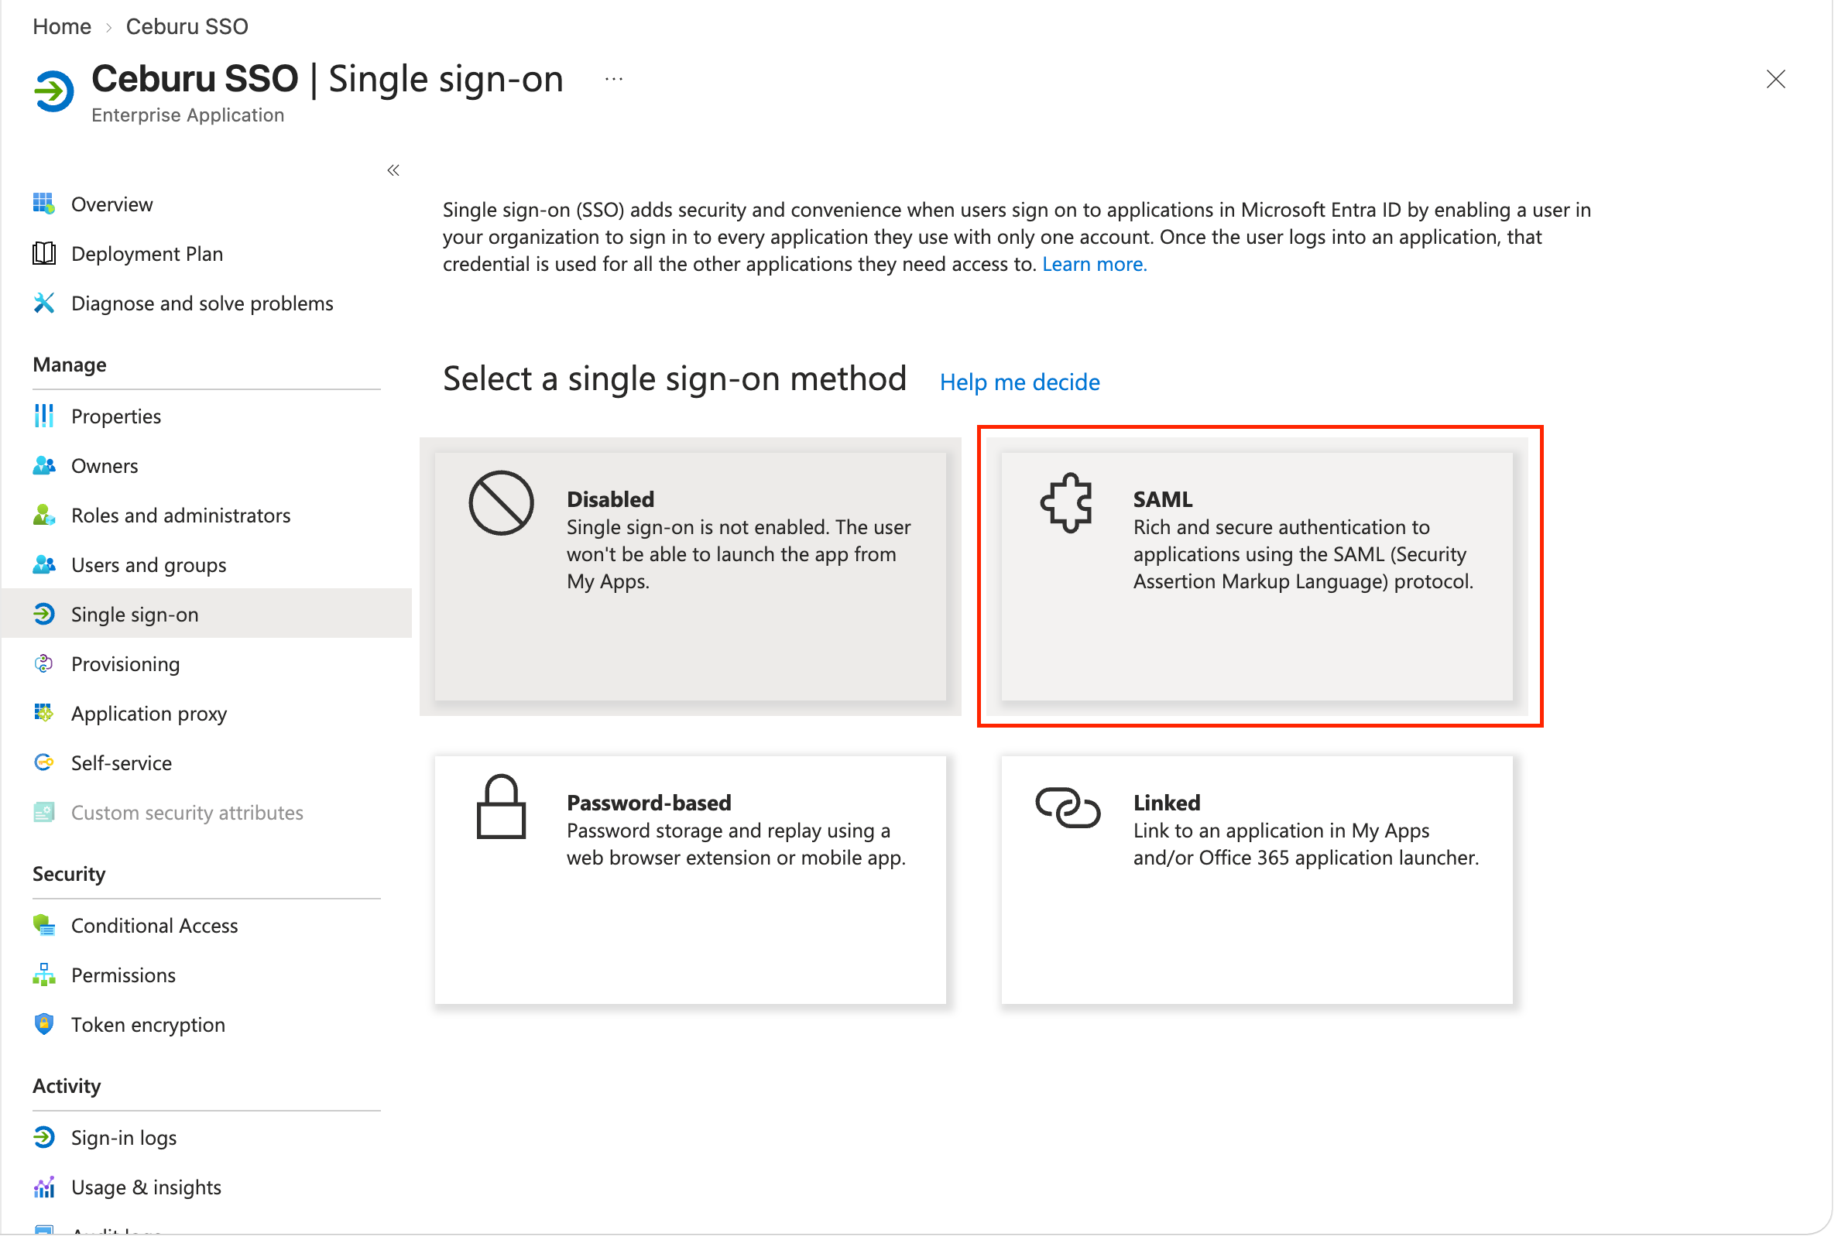Open Roles and administrators
The width and height of the screenshot is (1838, 1240).
207,517
